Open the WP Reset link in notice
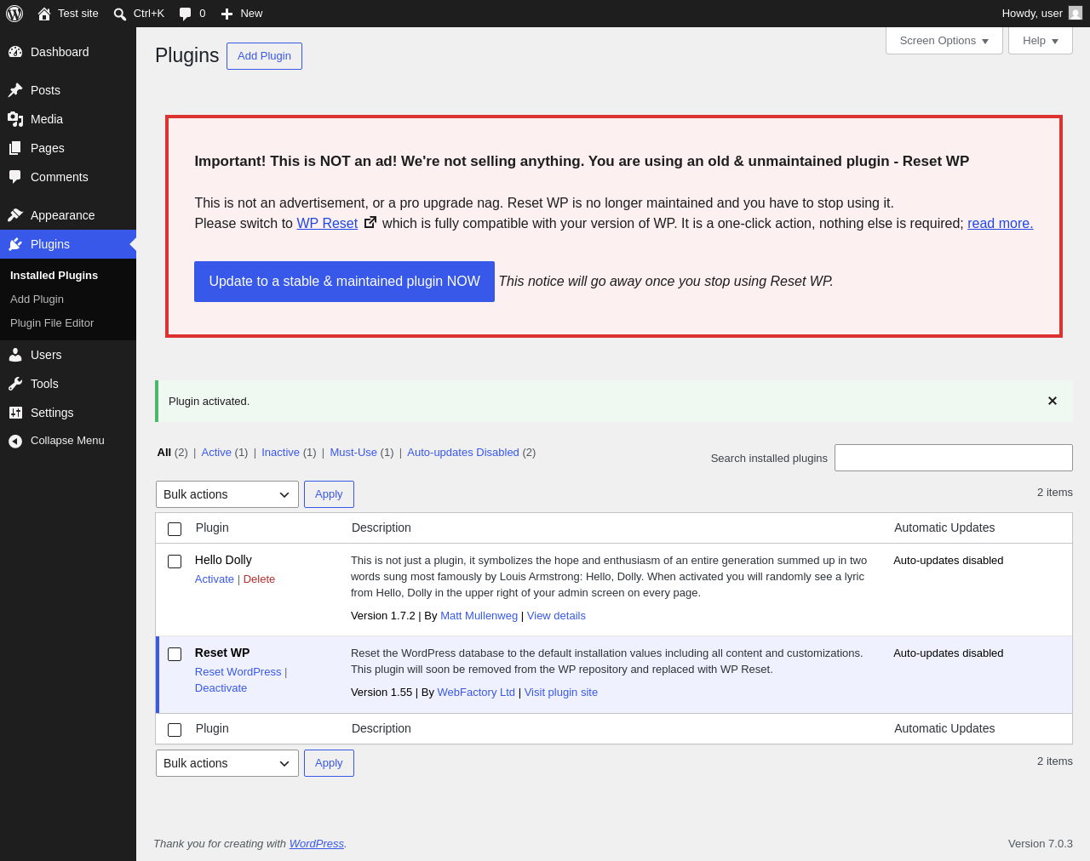1090x861 pixels. coord(327,224)
